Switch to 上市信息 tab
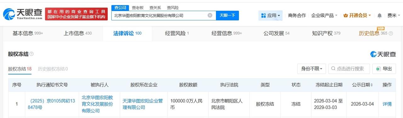The height and width of the screenshot is (118, 403). [x=78, y=33]
